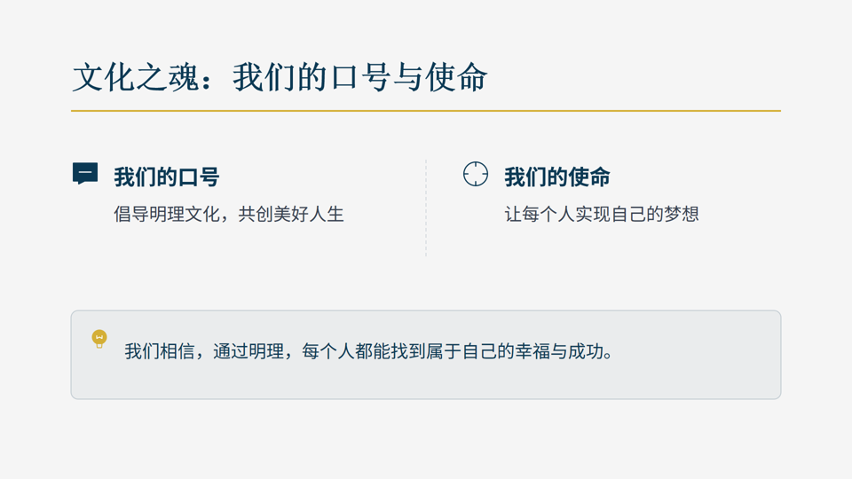Click 我们相信 at the callout's start
The height and width of the screenshot is (479, 852).
tap(160, 351)
